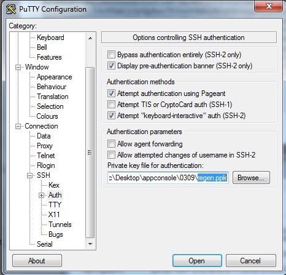
Task: Close the PuTTY Configuration window
Action: (269, 6)
